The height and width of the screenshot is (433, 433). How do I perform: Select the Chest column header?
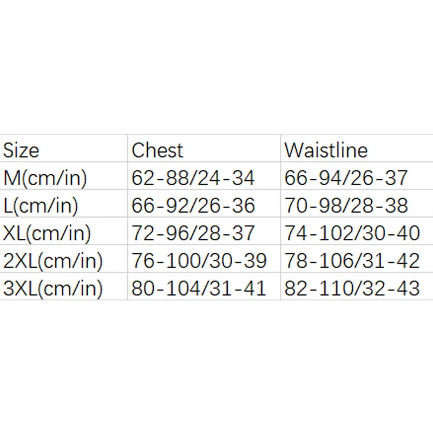click(x=158, y=150)
